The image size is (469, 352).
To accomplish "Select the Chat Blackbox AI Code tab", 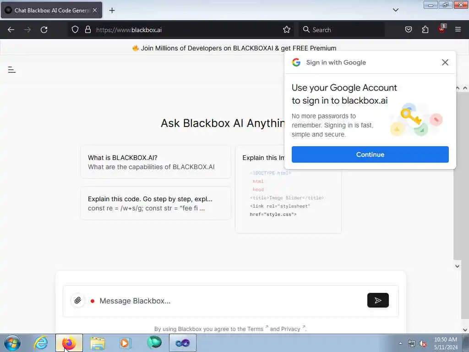I will (x=51, y=10).
